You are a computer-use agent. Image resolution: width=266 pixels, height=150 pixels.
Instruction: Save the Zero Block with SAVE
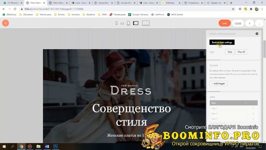[x=224, y=23]
